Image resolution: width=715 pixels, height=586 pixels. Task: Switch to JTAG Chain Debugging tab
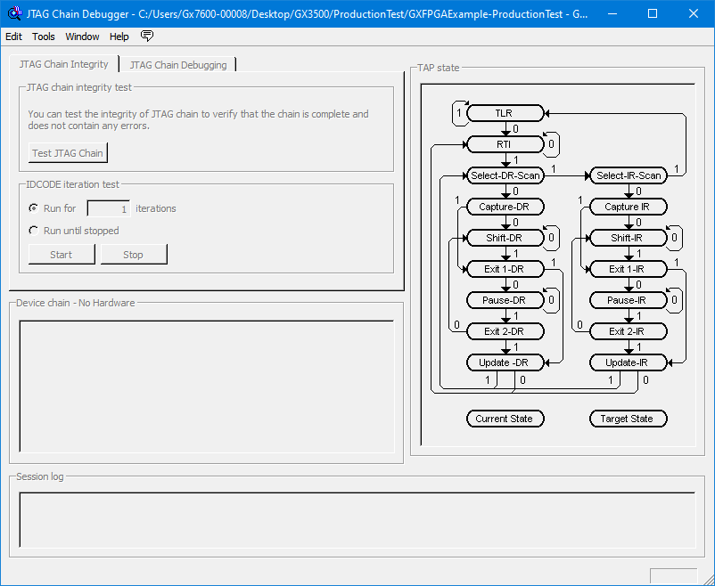coord(178,65)
